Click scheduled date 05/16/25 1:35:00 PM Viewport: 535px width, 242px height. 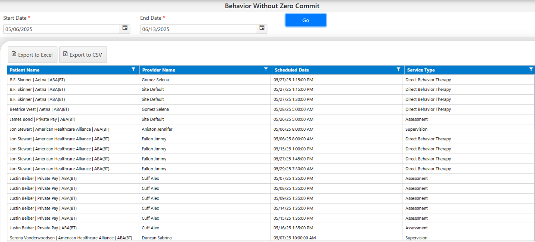[293, 228]
